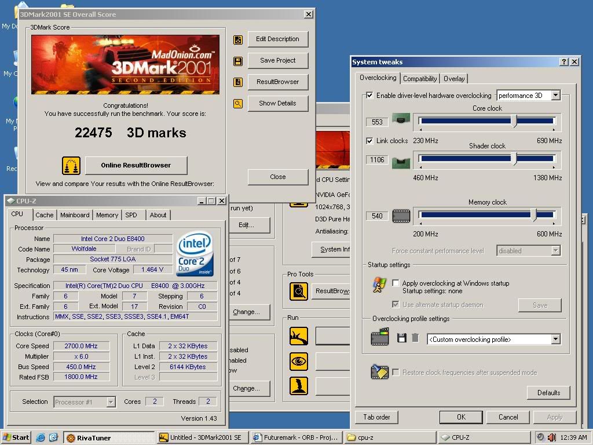Click the Edit Description icon
This screenshot has width=593, height=445.
[238, 39]
